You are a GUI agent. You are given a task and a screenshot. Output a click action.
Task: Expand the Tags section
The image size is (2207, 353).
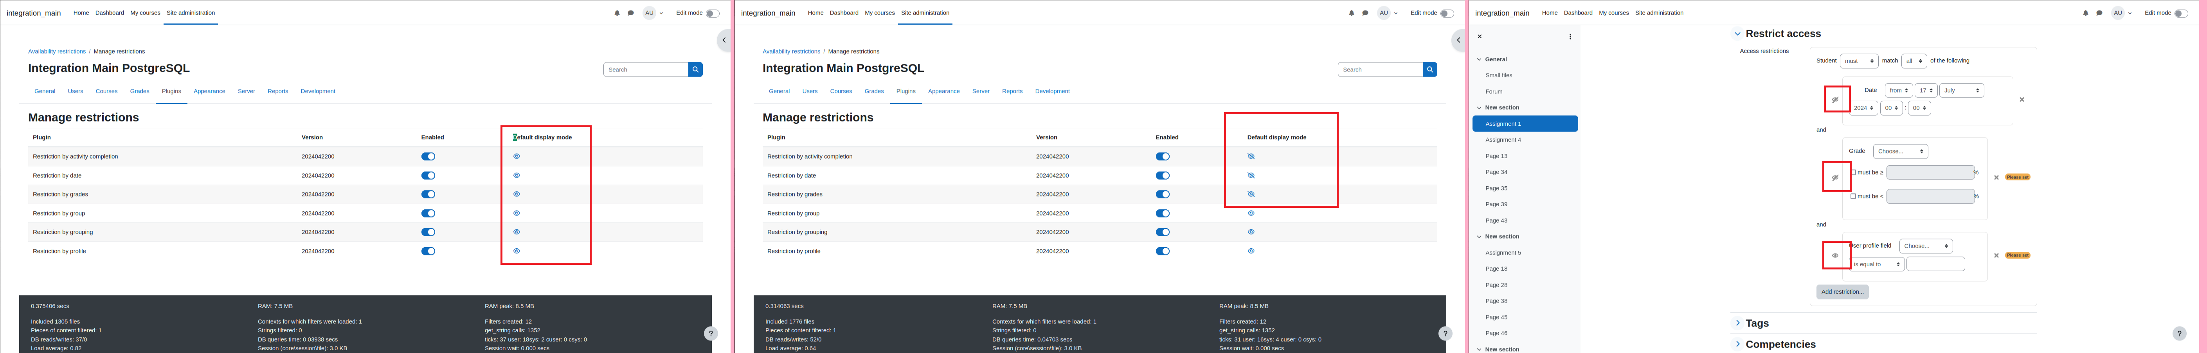1737,323
